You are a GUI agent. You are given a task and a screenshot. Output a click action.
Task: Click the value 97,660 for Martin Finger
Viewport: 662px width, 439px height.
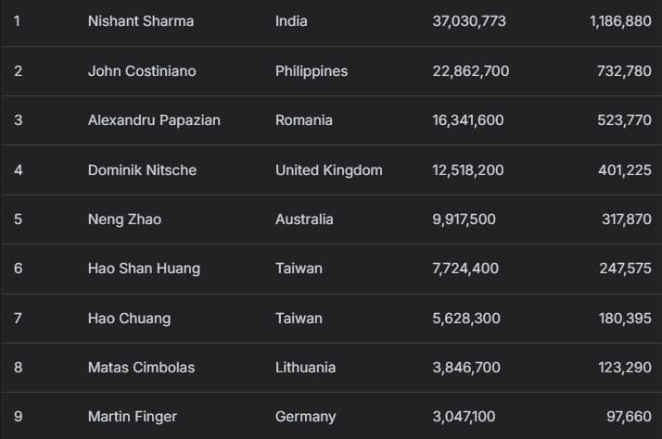628,417
